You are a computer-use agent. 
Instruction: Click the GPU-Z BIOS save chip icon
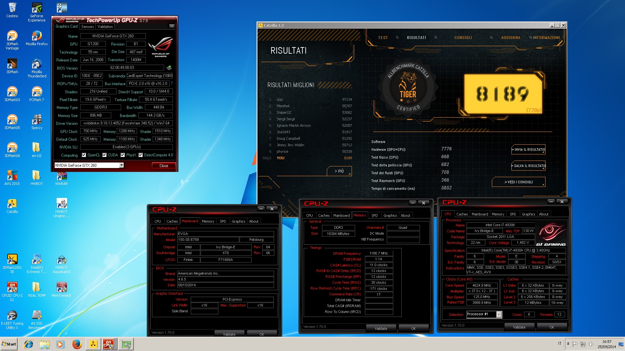169,68
